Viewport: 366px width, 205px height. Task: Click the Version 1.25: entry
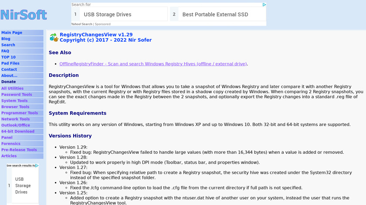73,193
